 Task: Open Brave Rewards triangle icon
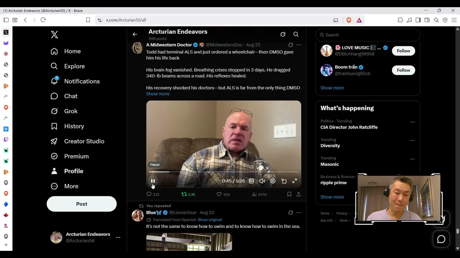click(x=359, y=20)
